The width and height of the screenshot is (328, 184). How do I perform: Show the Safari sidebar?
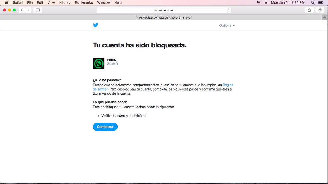pyautogui.click(x=38, y=10)
